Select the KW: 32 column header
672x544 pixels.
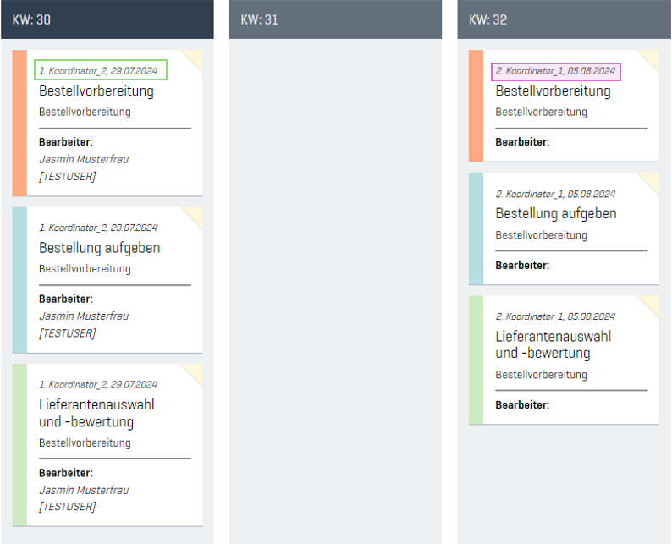click(x=564, y=19)
